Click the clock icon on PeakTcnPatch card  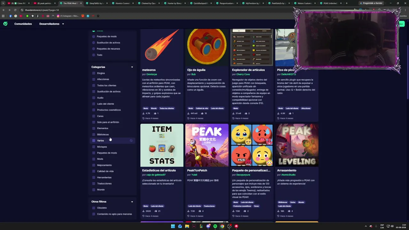point(188,216)
